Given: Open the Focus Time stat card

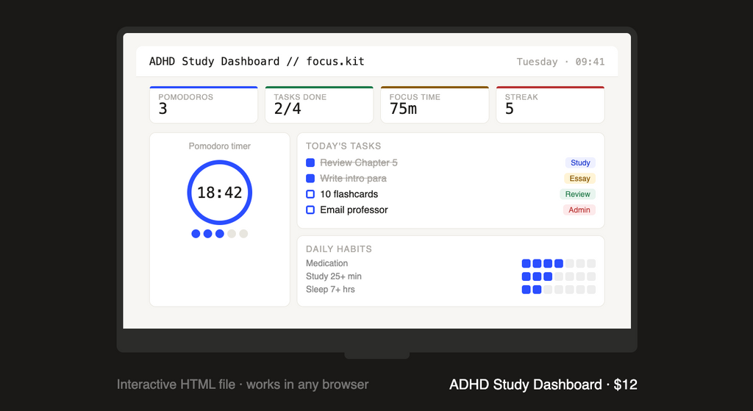Looking at the screenshot, I should pos(435,104).
